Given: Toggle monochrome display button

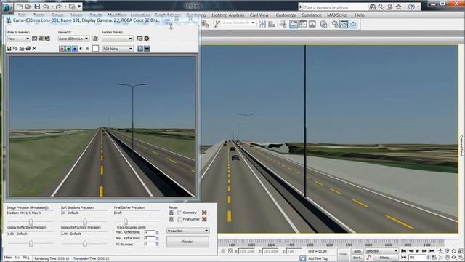Looking at the screenshot, I should pyautogui.click(x=87, y=49).
